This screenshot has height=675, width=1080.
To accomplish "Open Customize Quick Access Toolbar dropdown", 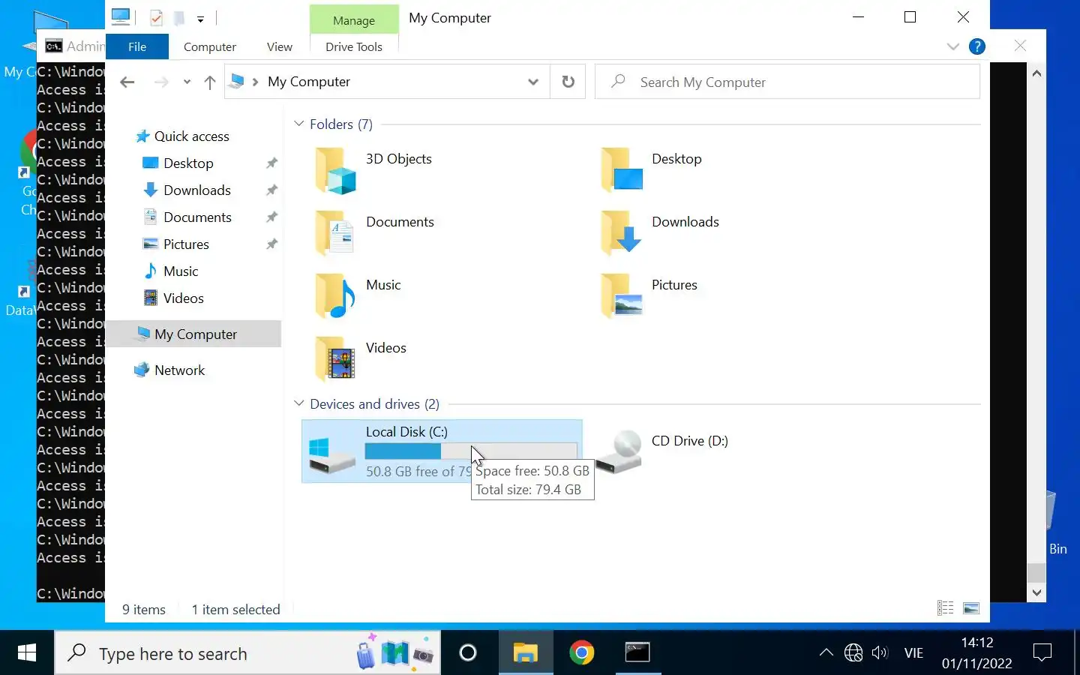I will pyautogui.click(x=200, y=19).
